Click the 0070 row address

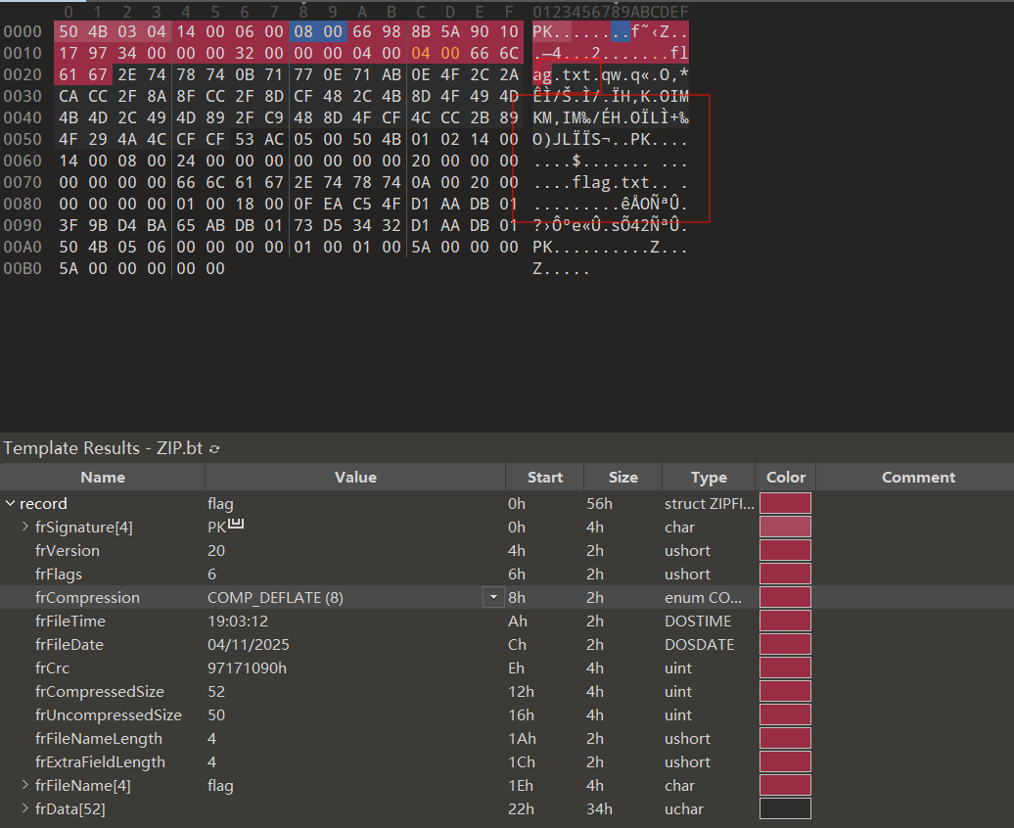tap(23, 182)
